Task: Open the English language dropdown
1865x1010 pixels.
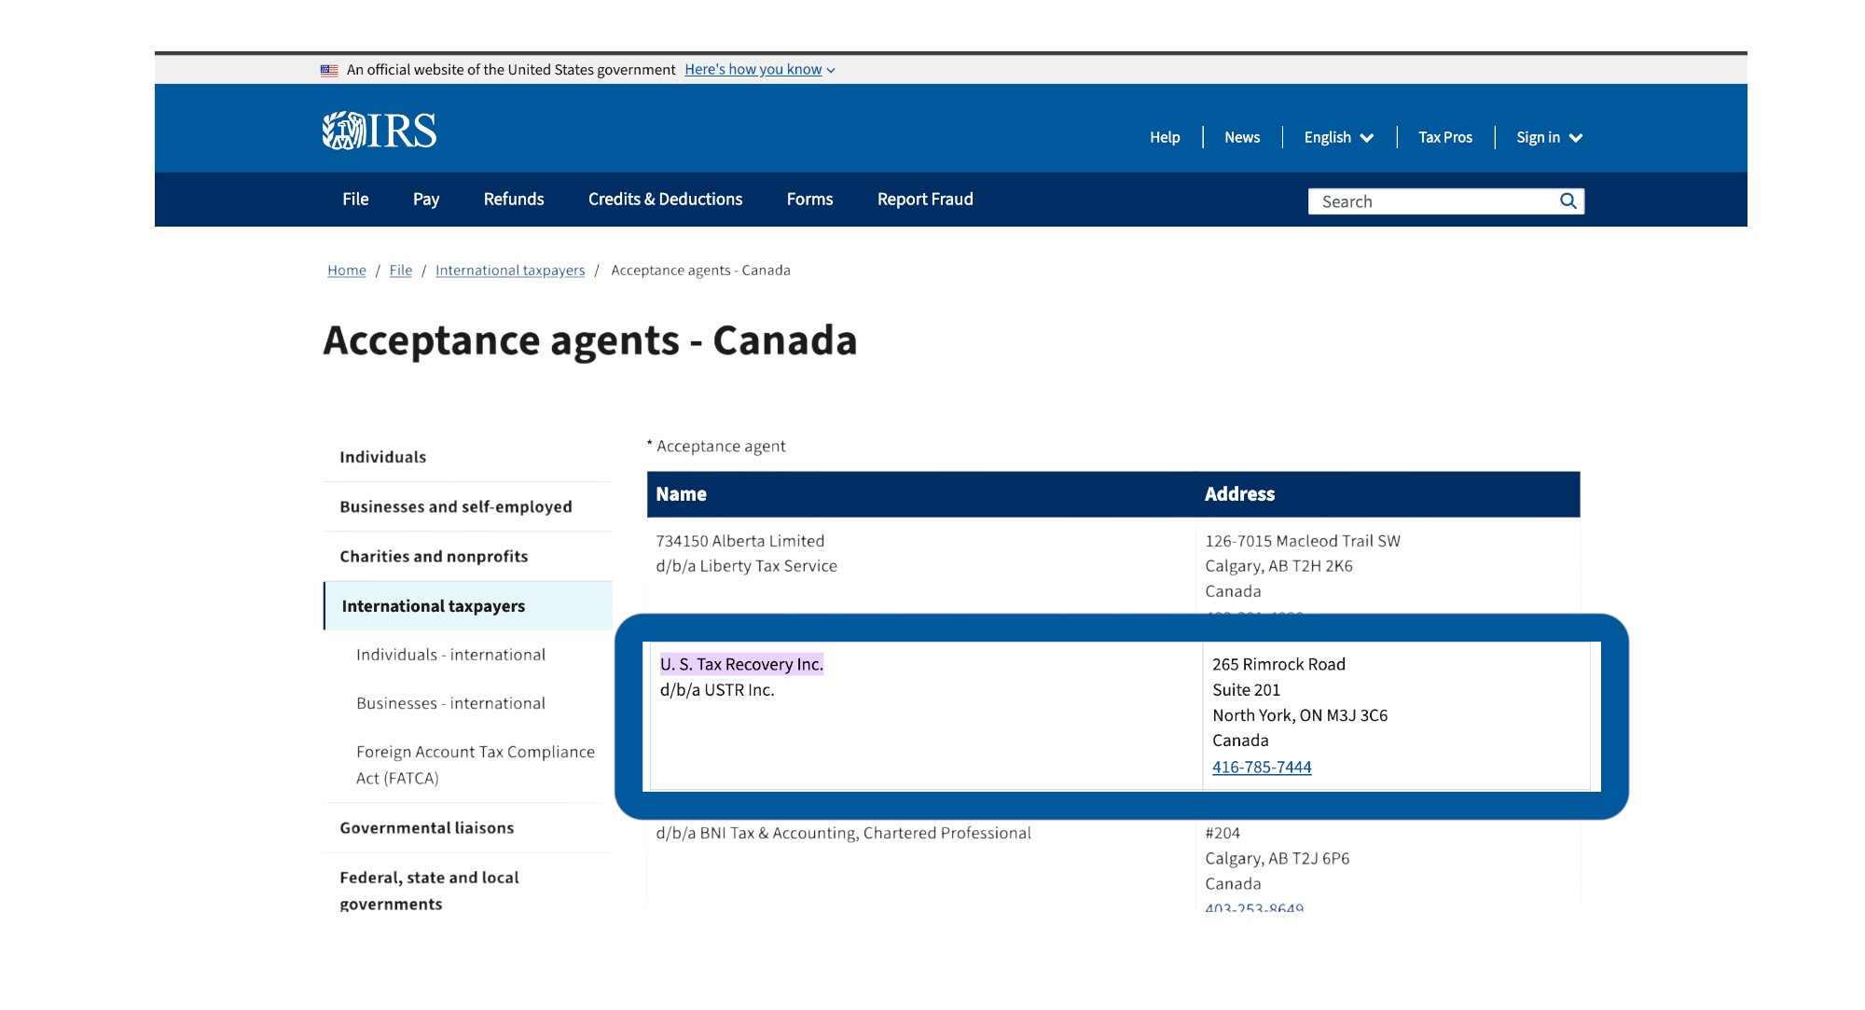Action: pyautogui.click(x=1338, y=137)
